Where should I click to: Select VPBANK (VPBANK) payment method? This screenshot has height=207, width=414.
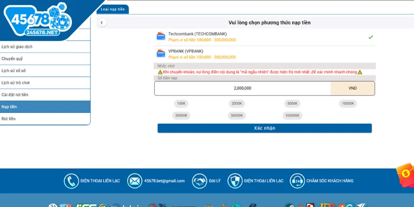coord(264,54)
